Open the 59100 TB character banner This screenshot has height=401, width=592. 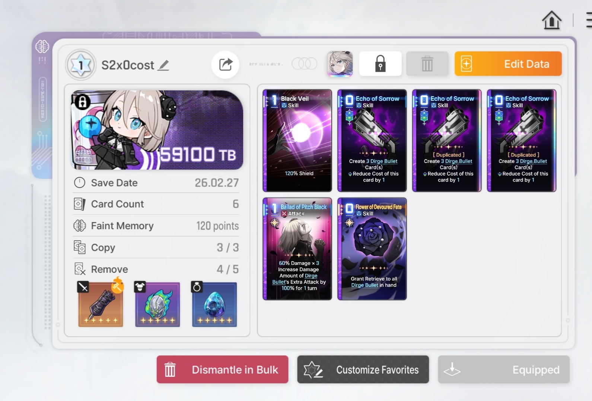tap(157, 130)
